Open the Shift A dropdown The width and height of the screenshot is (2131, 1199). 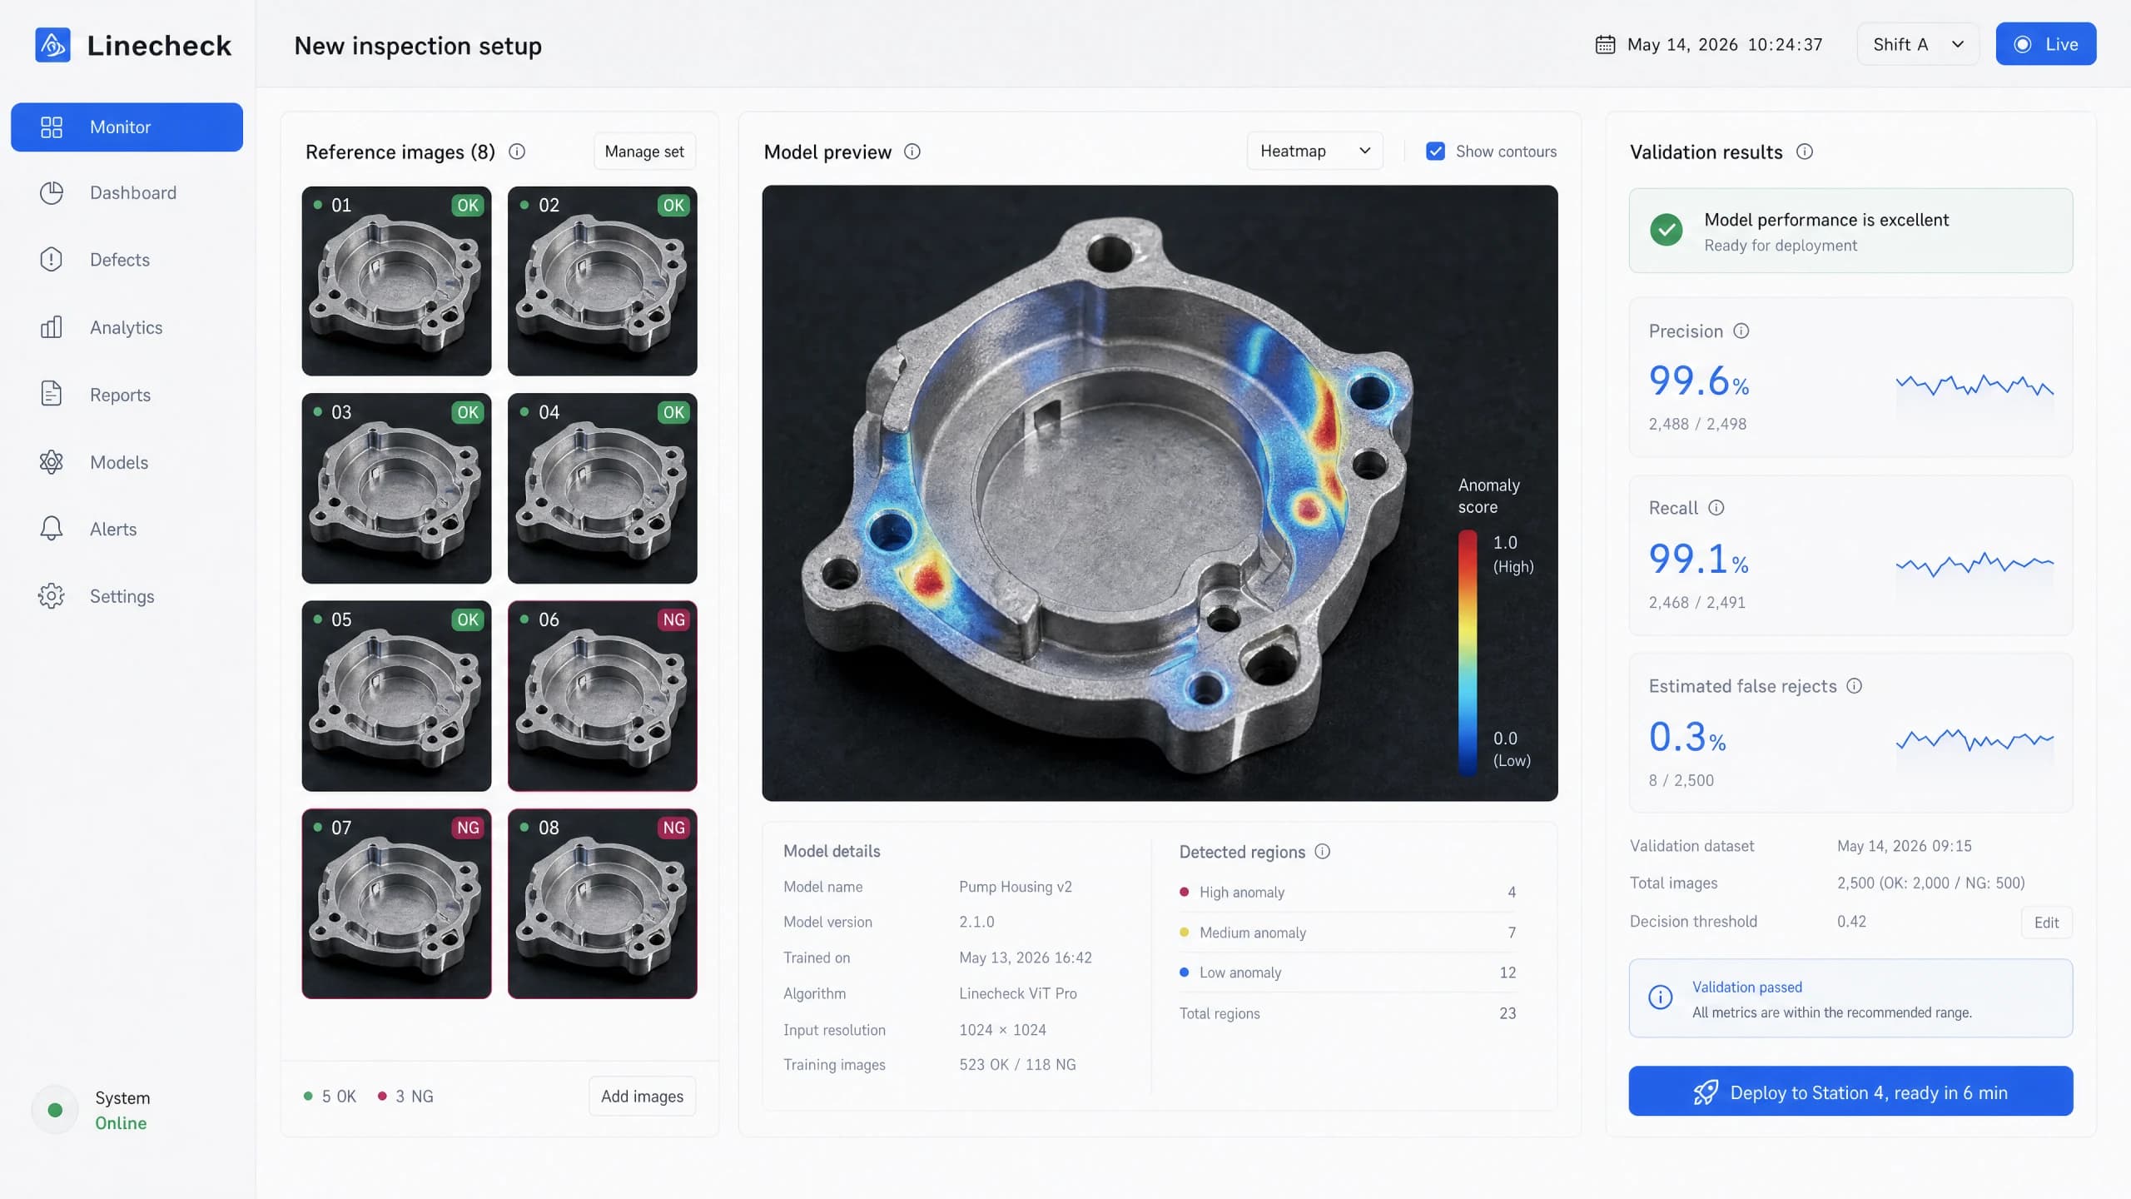tap(1917, 44)
